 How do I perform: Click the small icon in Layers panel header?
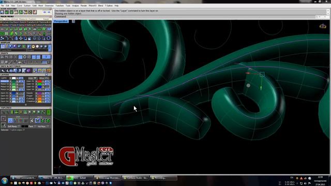[47, 74]
